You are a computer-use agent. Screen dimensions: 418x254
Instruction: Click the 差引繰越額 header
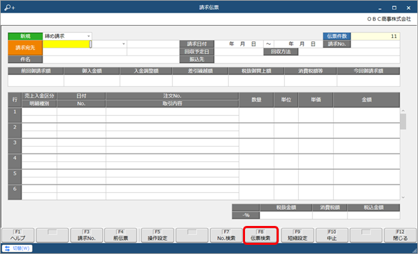200,71
